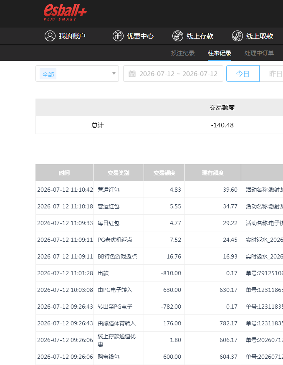
Task: Switch to 投注纪录 tab
Action: [183, 53]
